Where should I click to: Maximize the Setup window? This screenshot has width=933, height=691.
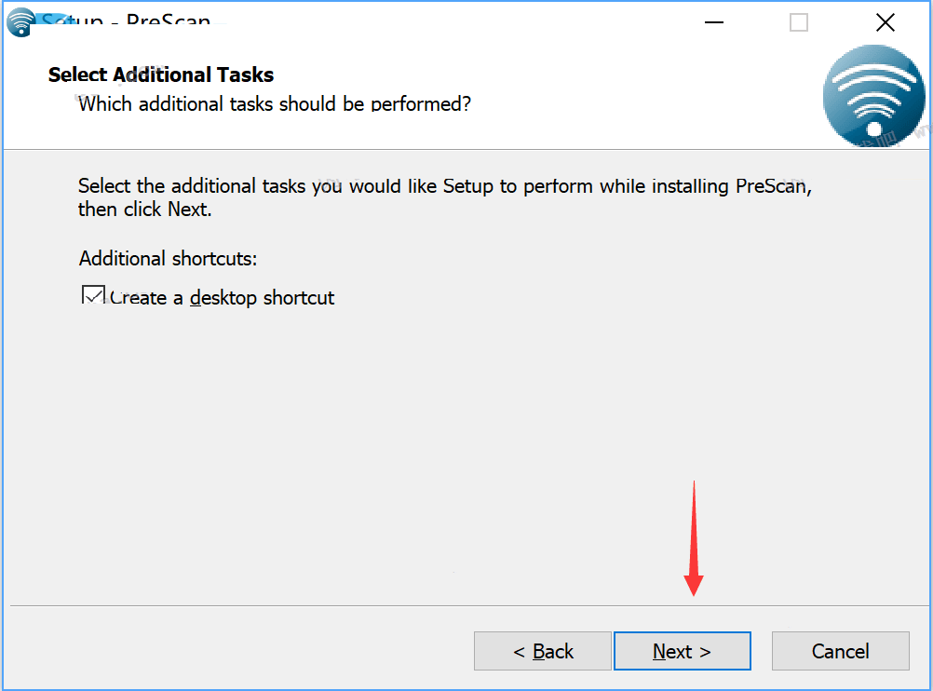(799, 22)
